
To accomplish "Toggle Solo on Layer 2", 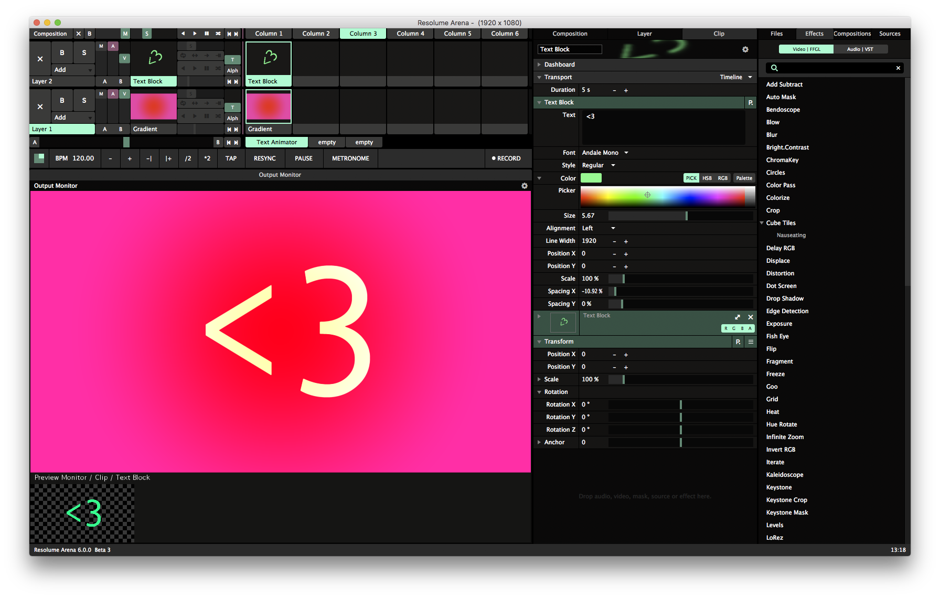I will click(84, 53).
